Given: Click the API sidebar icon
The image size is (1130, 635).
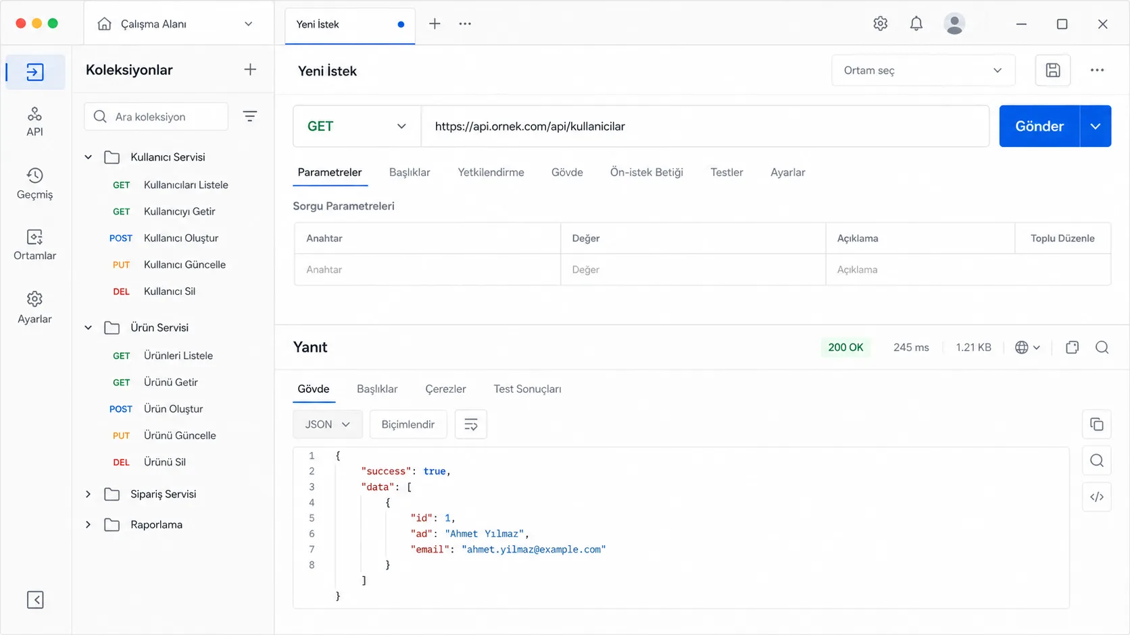Looking at the screenshot, I should click(x=34, y=121).
